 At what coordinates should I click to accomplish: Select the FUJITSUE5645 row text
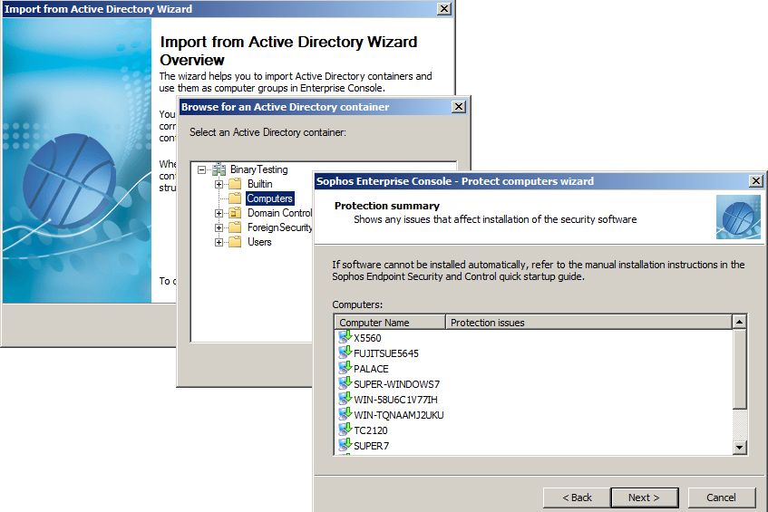[x=386, y=353]
